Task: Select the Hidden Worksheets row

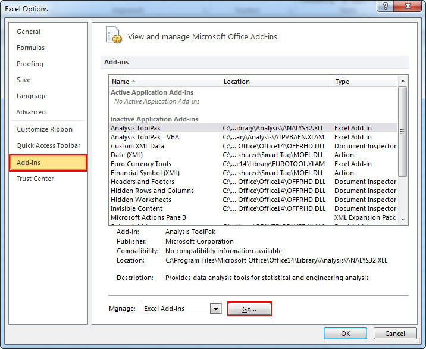Action: 253,200
